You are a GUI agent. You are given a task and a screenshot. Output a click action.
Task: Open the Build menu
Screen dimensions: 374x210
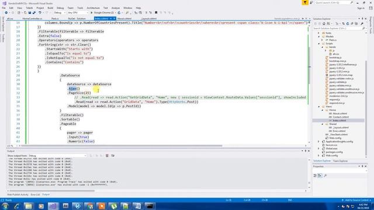point(50,8)
